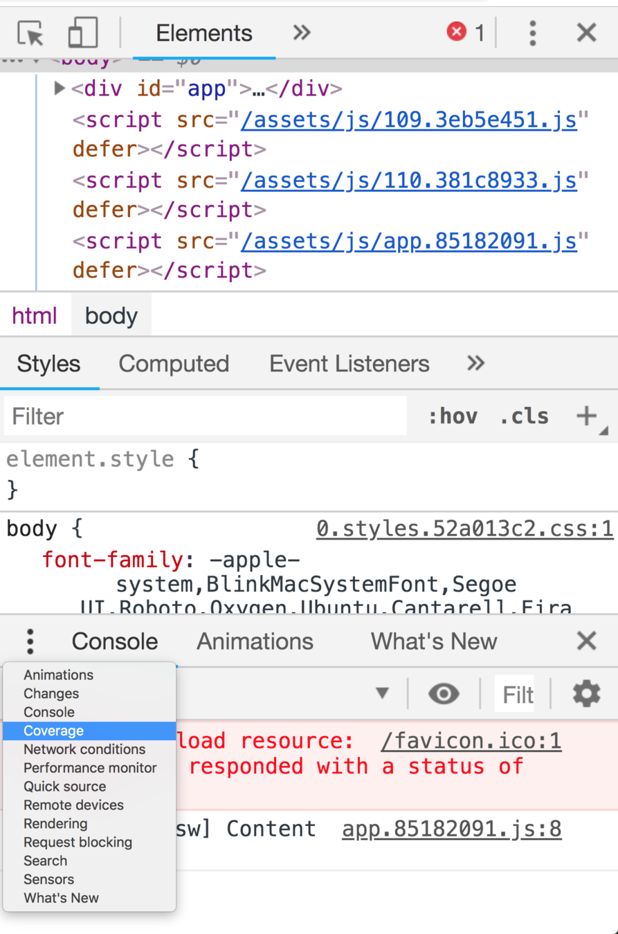Open the /favicon.ico:1 error link
Viewport: 618px width, 934px height.
(471, 741)
